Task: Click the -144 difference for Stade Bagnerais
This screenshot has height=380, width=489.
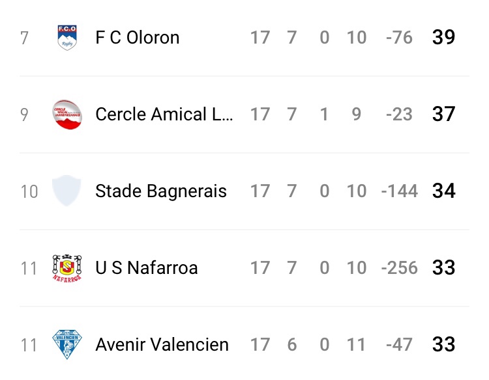Action: click(x=399, y=191)
